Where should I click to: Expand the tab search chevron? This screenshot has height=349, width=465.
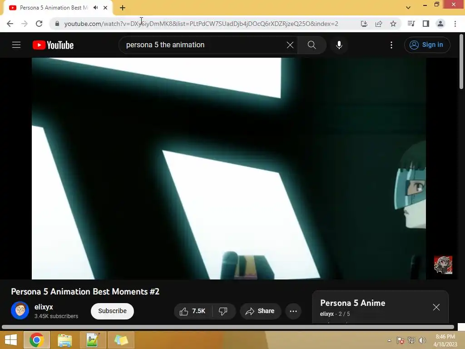click(408, 8)
